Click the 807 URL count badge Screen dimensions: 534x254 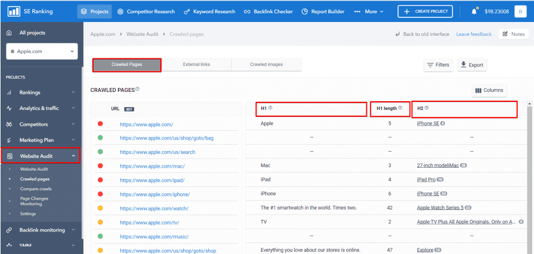129,109
